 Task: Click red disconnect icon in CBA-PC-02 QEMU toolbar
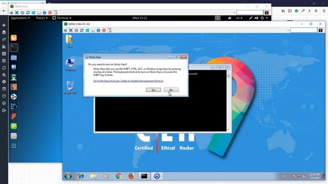tap(104, 31)
